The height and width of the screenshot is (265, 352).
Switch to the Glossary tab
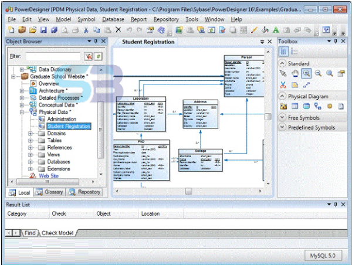[x=50, y=192]
